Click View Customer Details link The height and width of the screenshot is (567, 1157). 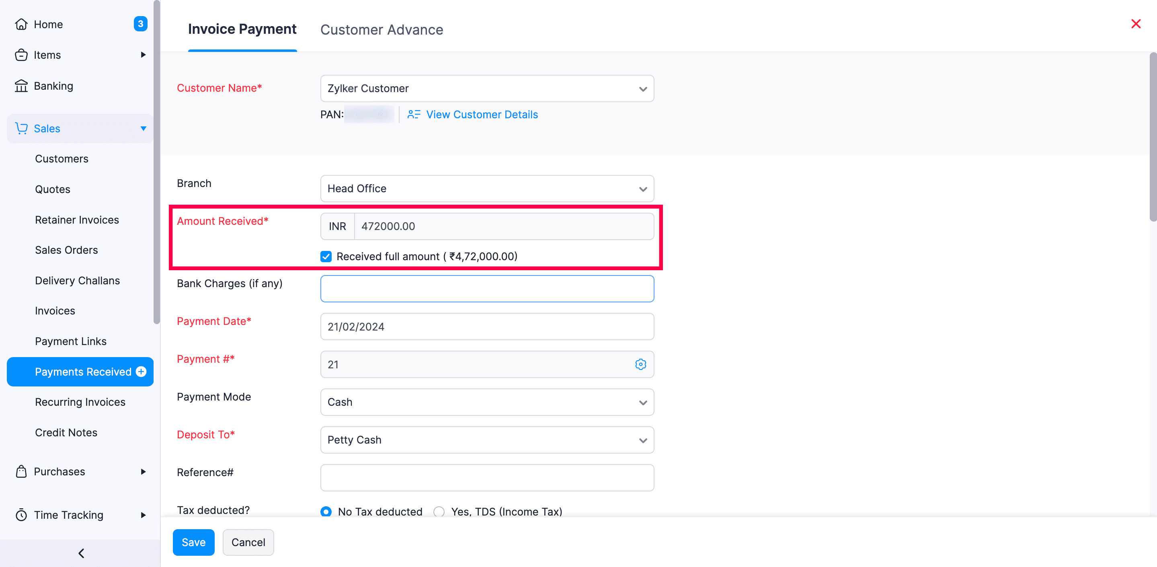point(482,115)
